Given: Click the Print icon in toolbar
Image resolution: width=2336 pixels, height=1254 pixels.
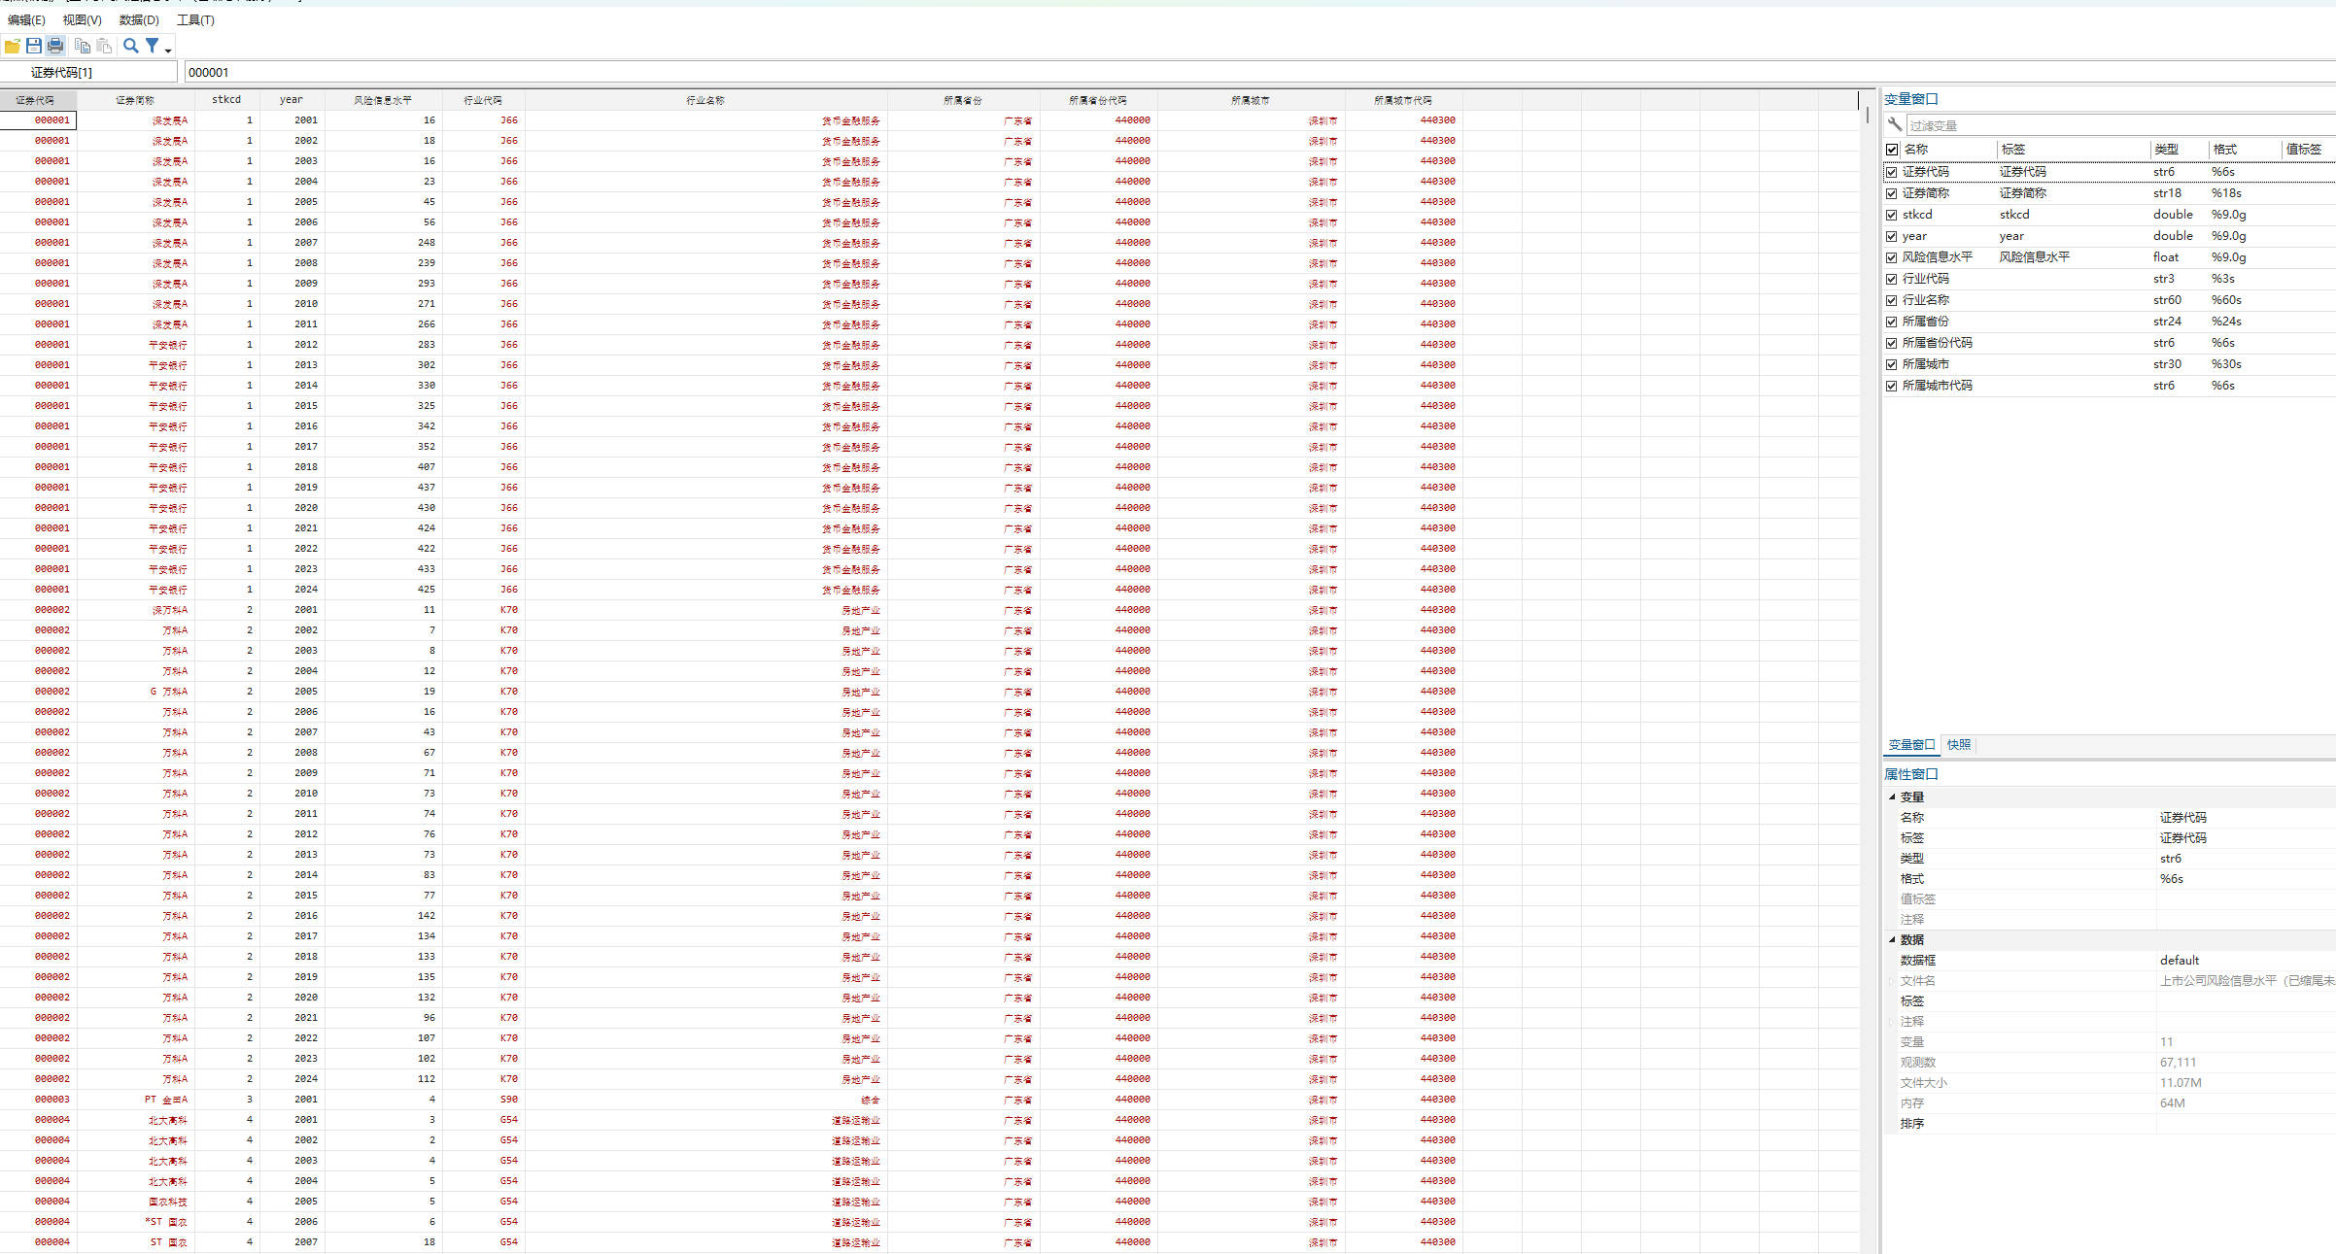Looking at the screenshot, I should point(55,46).
